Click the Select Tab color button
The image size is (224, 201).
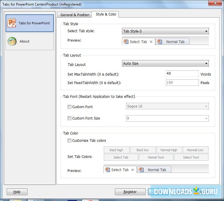click(x=121, y=157)
